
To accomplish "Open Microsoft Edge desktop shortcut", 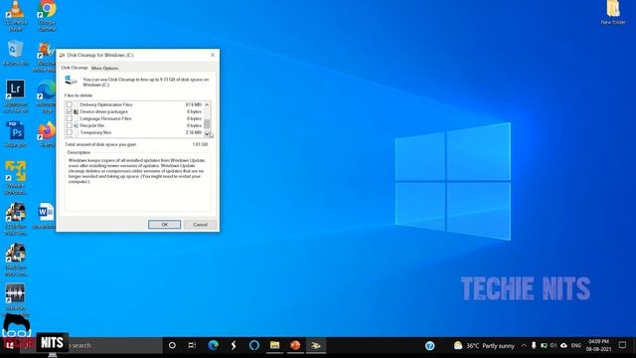I will [47, 96].
